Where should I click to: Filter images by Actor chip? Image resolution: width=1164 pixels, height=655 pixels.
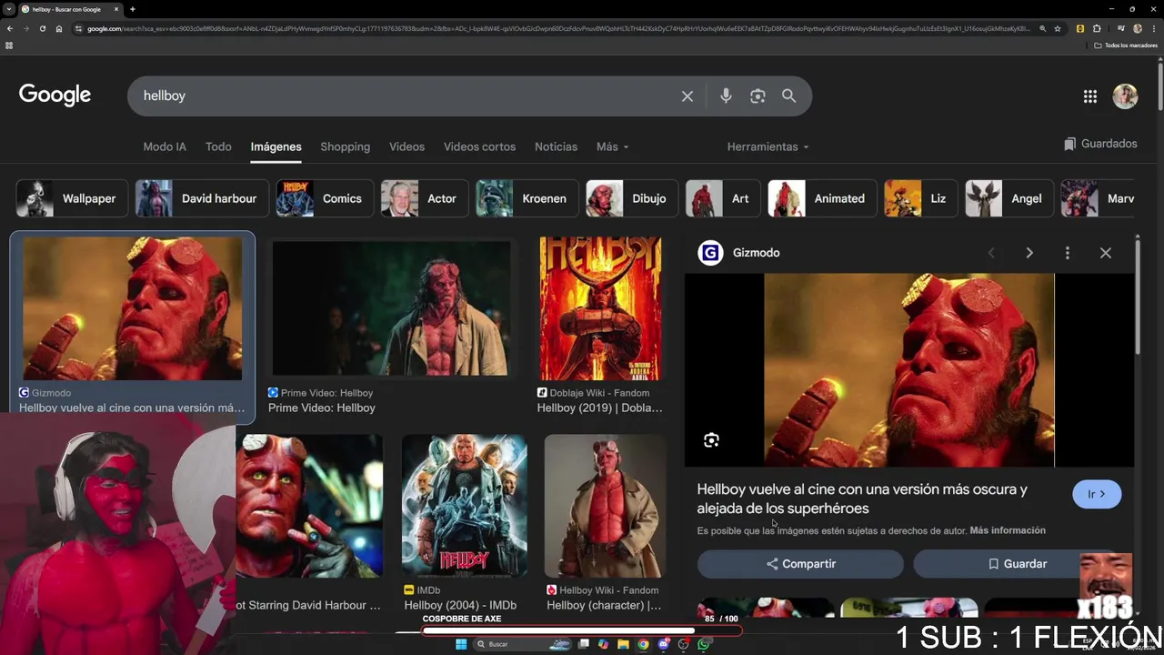coord(425,198)
